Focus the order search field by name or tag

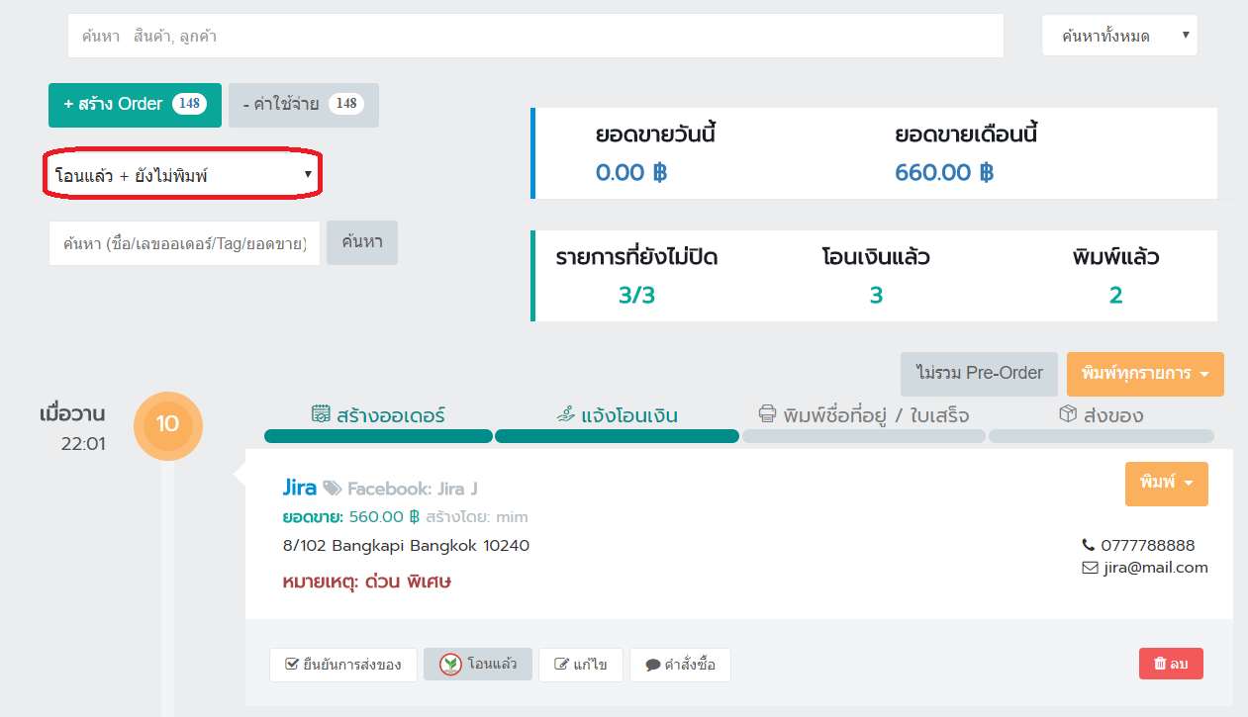tap(185, 243)
